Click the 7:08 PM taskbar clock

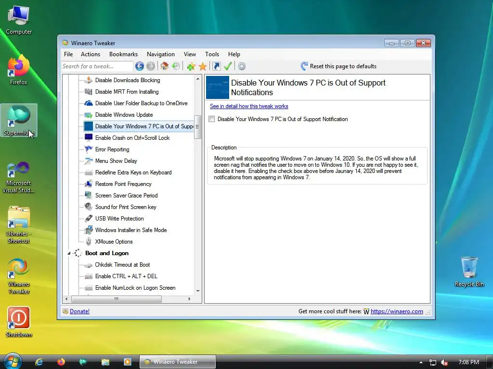(x=468, y=362)
